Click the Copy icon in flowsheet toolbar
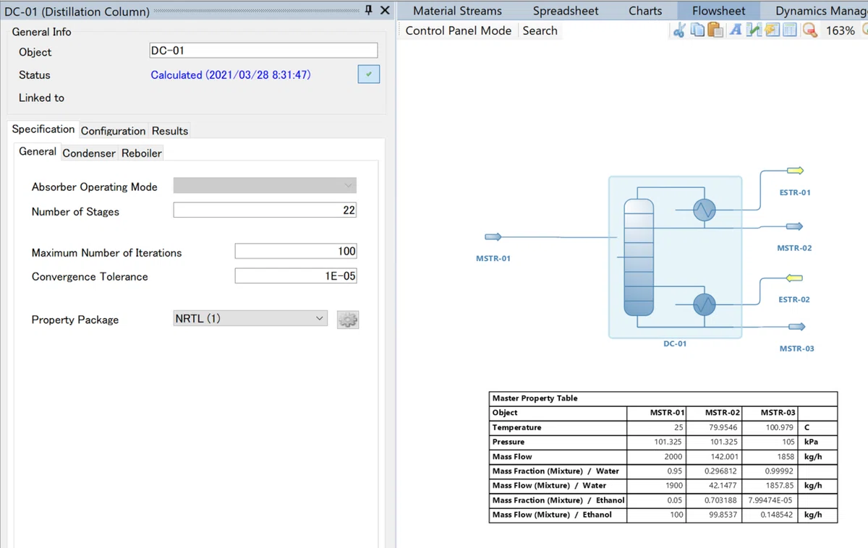This screenshot has width=868, height=548. (x=697, y=30)
